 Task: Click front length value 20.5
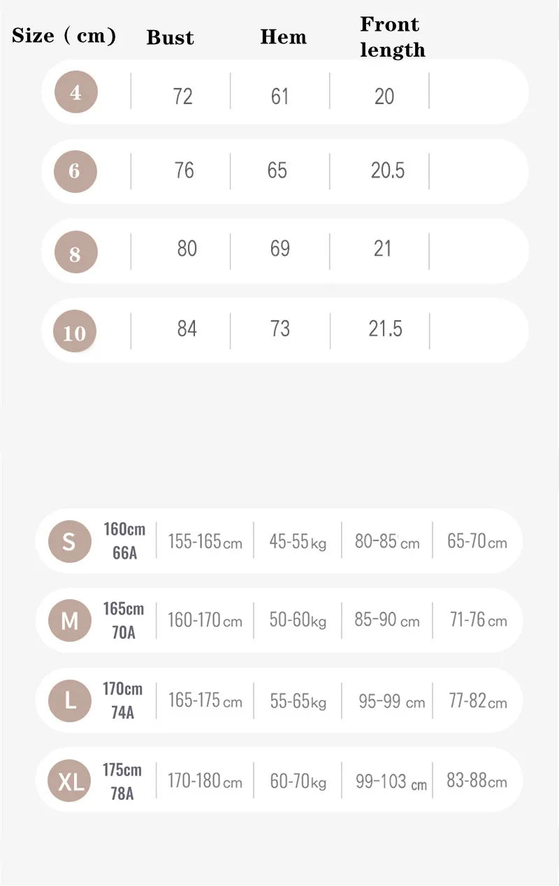388,171
